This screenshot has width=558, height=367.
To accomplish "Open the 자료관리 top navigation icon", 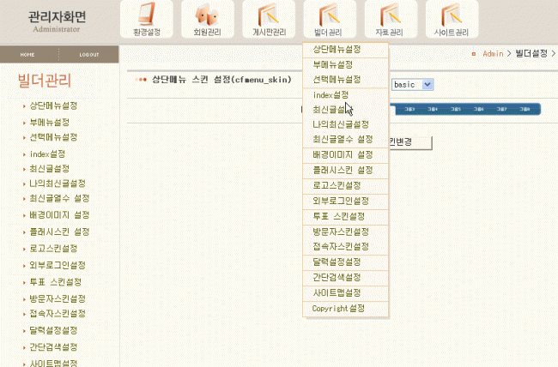I will click(390, 21).
